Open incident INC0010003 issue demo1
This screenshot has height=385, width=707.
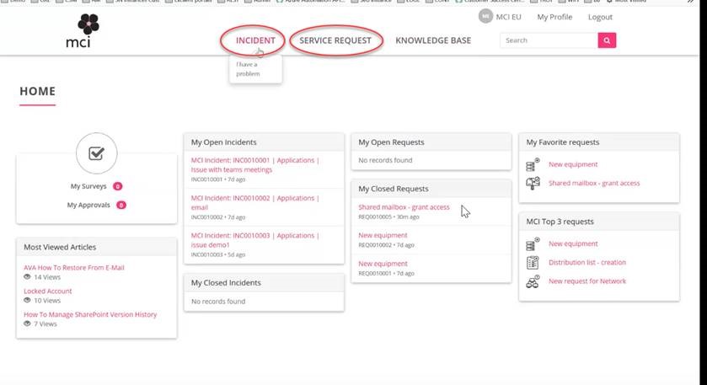[255, 240]
